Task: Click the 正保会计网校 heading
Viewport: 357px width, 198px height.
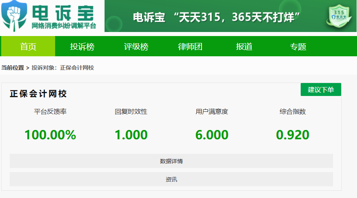Action: click(38, 94)
